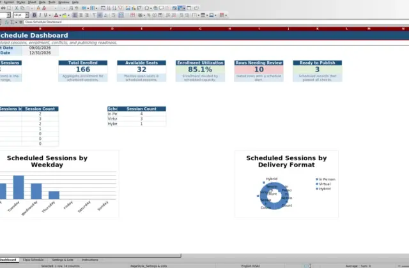409x268 pixels.
Task: Insert a chart using the chart icon
Action: coord(134,8)
